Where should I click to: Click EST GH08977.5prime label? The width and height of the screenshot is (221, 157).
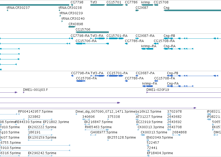[104, 133]
